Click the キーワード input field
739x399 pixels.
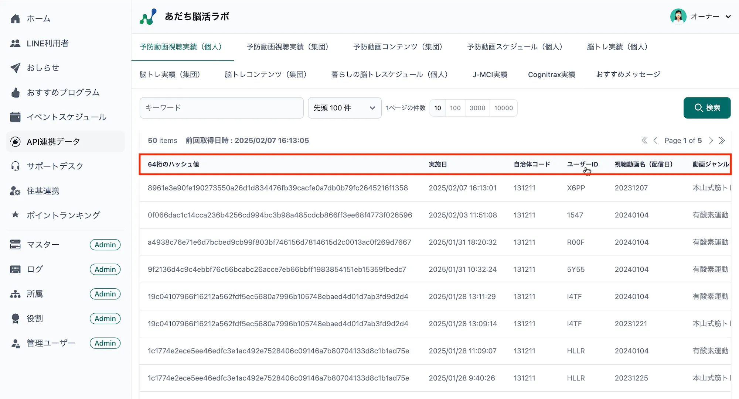tap(221, 108)
